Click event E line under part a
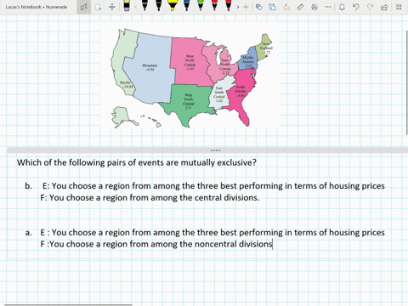 (212, 233)
